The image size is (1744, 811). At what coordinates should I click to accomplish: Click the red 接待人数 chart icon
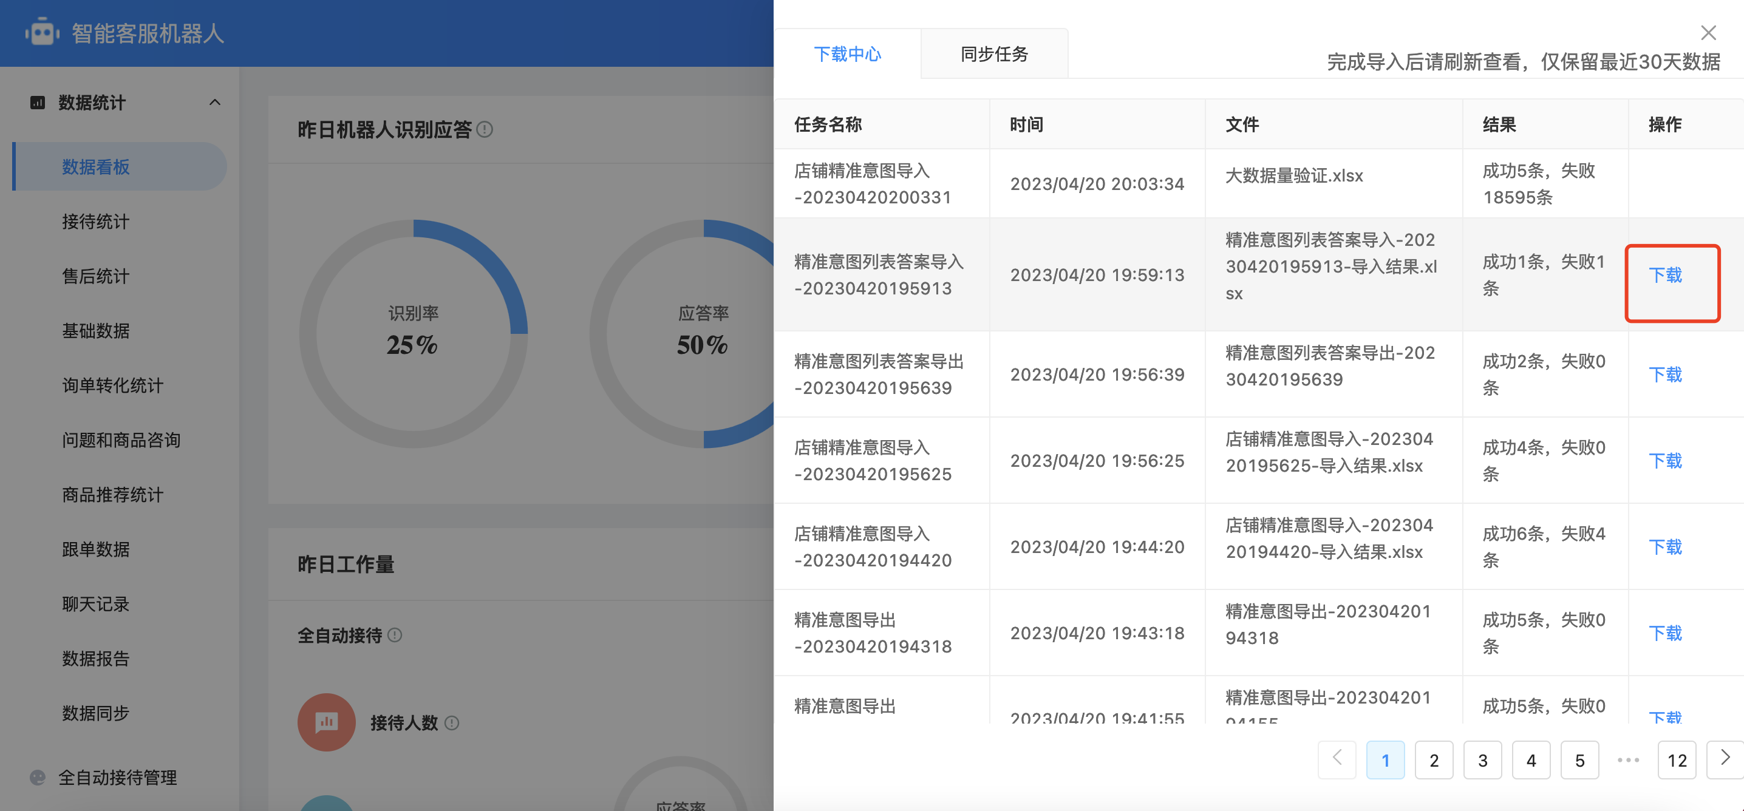tap(326, 722)
